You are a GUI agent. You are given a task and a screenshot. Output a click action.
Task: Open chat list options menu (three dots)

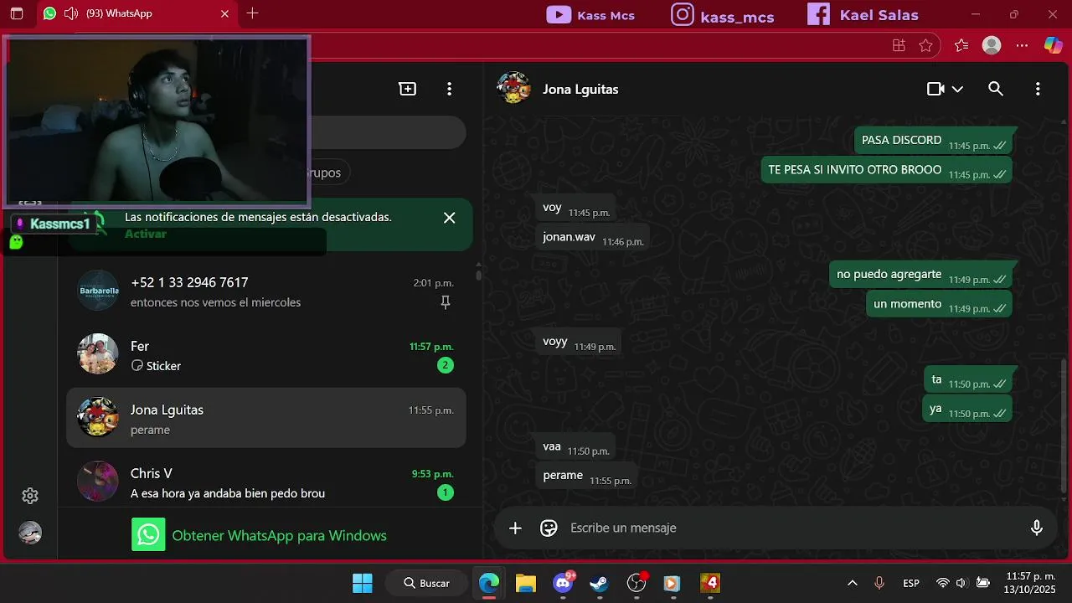tap(450, 89)
